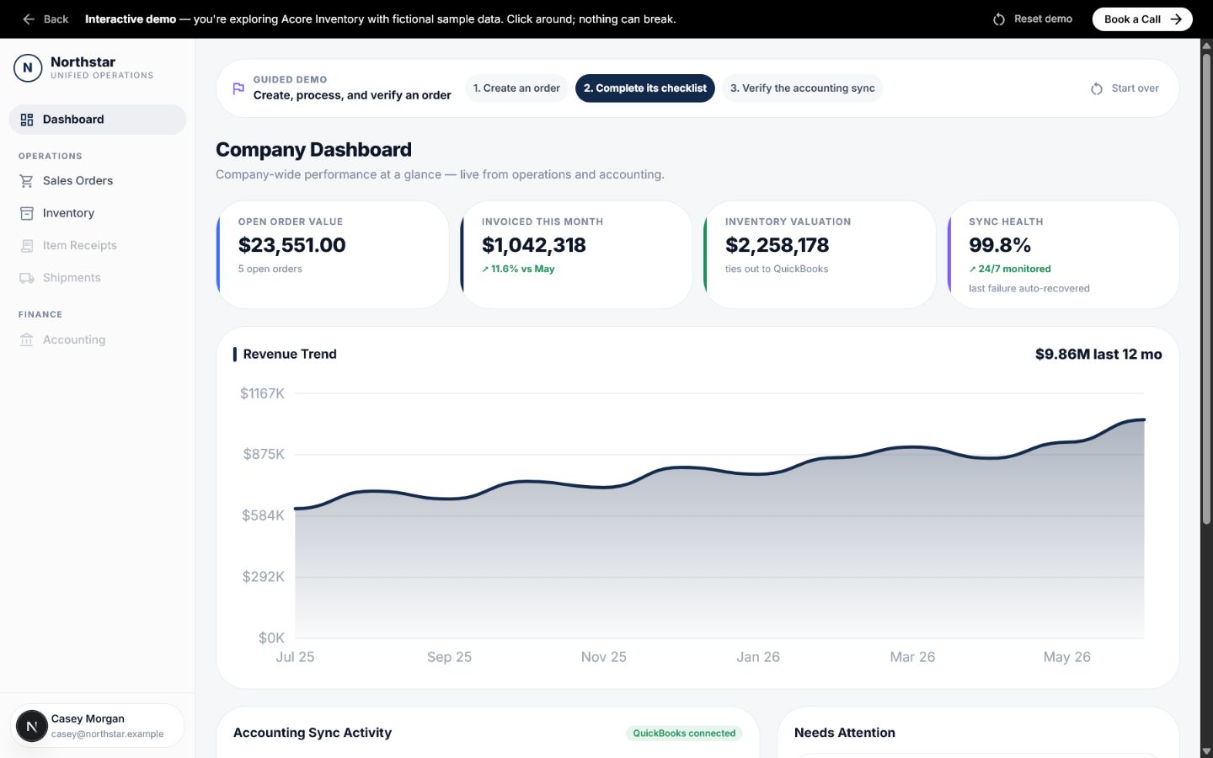This screenshot has width=1213, height=758.
Task: Click the $23,551.00 value
Action: 291,245
